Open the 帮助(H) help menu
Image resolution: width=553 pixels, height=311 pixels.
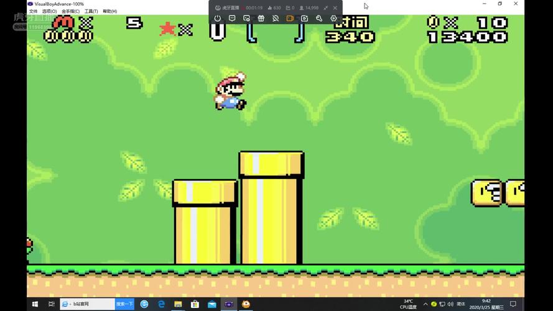(x=109, y=11)
